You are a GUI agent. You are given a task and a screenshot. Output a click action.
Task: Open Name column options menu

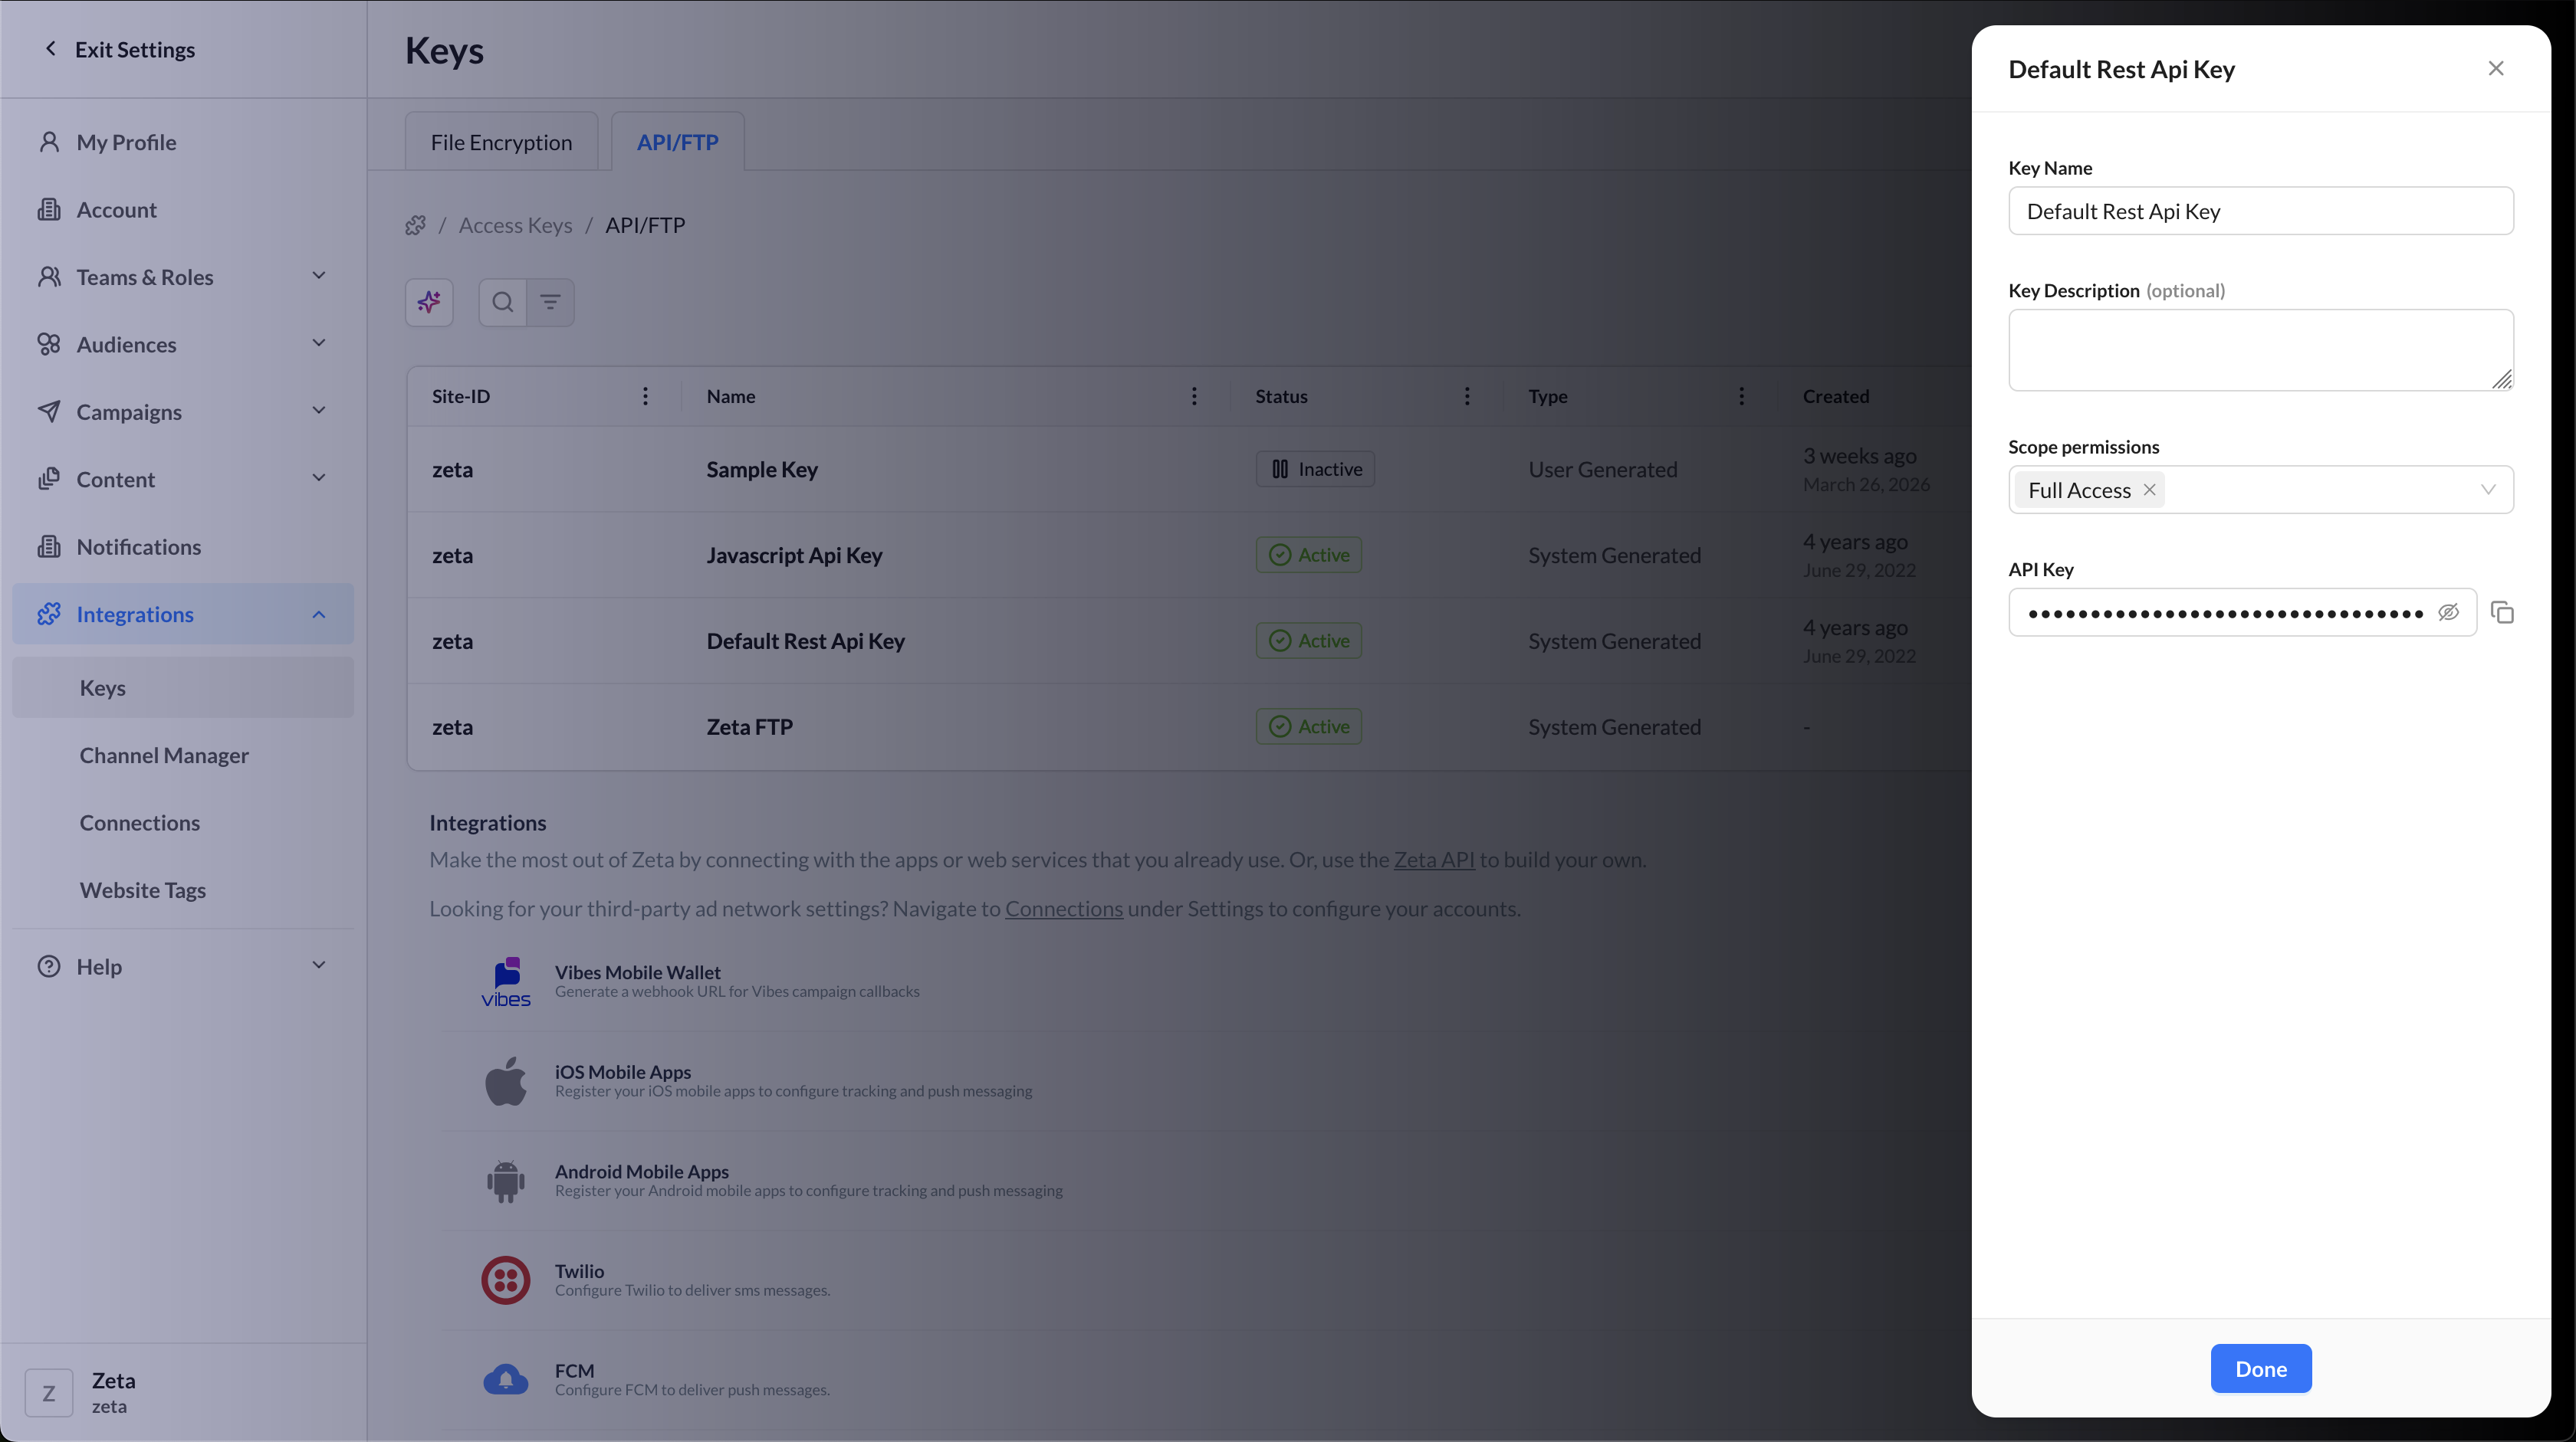coord(1194,395)
